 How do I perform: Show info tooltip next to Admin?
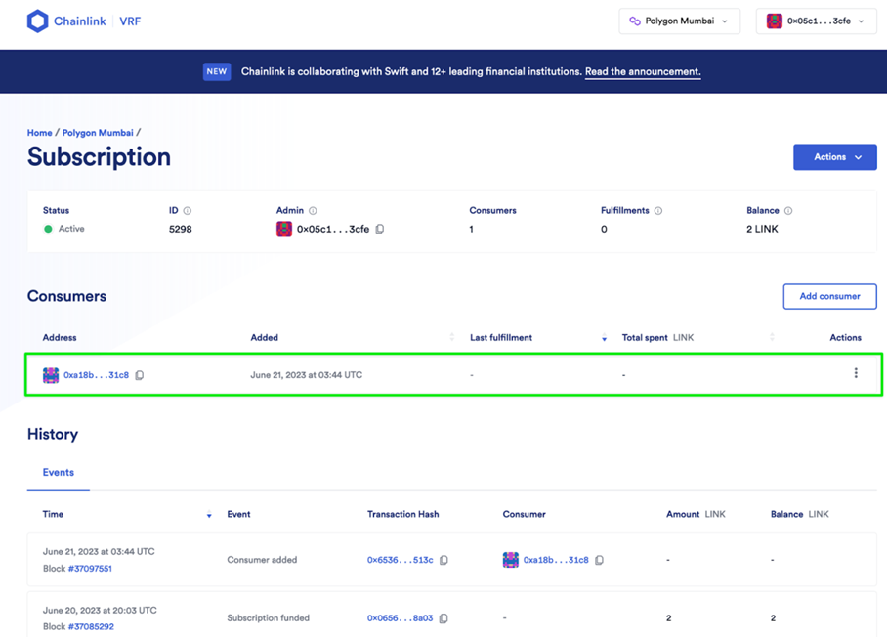[x=313, y=210]
